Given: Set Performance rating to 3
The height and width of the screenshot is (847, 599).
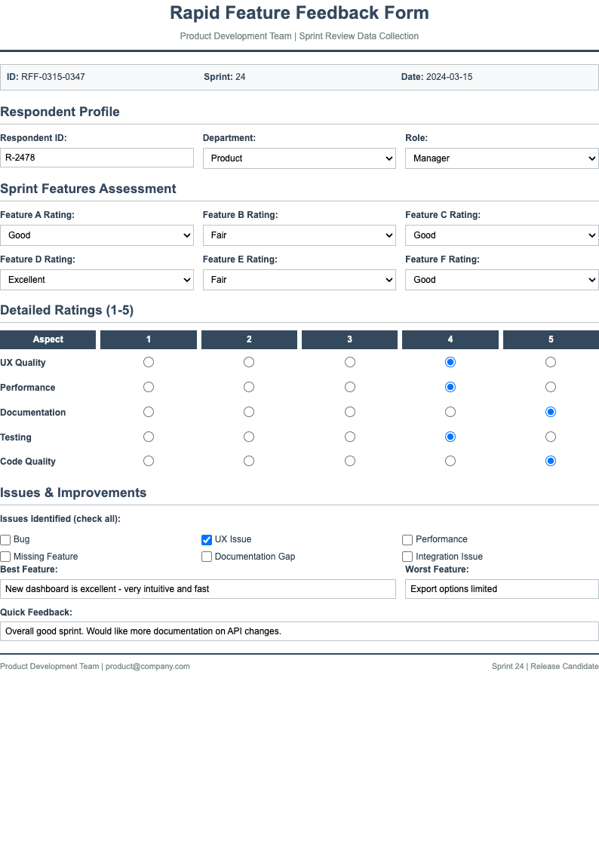Looking at the screenshot, I should point(349,387).
